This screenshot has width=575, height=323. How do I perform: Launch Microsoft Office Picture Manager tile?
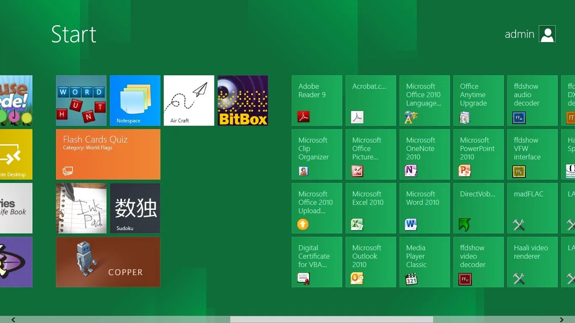(371, 154)
